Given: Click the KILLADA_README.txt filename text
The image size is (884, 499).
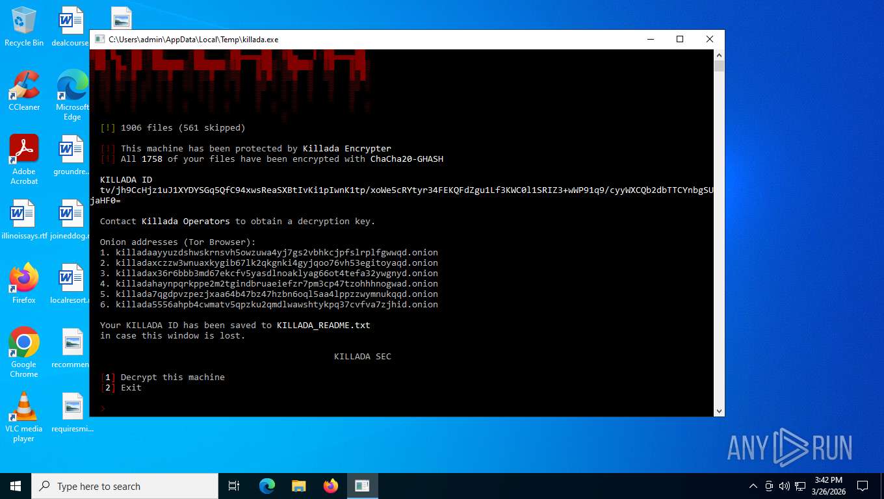Looking at the screenshot, I should click(324, 325).
